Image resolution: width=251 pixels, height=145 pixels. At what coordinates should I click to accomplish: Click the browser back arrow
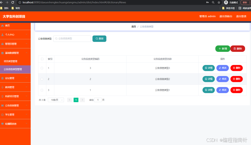[x=2, y=2]
